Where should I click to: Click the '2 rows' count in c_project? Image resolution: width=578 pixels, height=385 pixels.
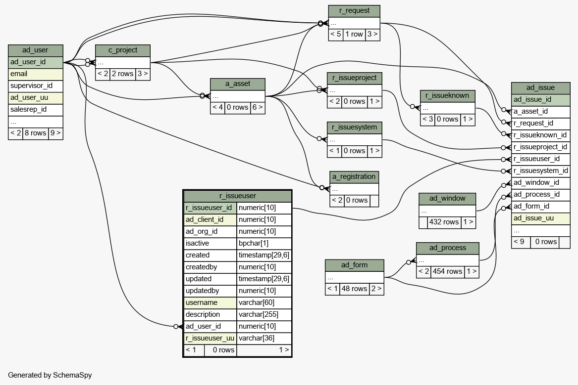pos(123,74)
